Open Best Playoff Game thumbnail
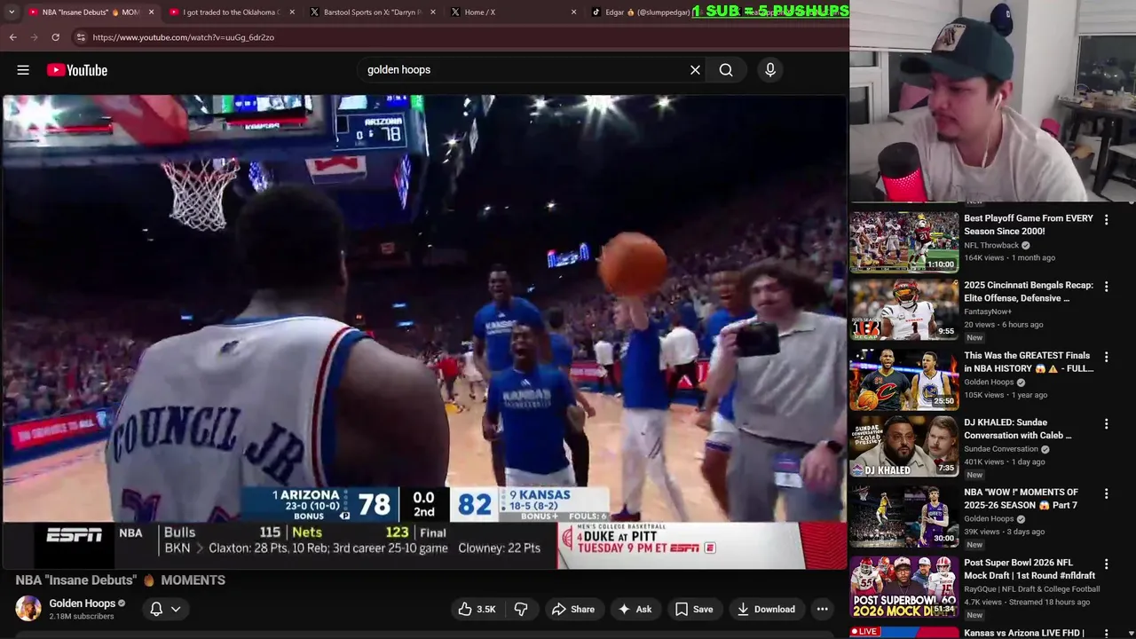 coord(904,241)
